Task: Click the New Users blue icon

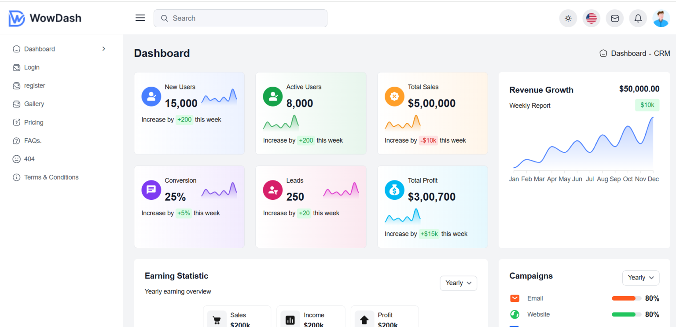Action: tap(151, 96)
